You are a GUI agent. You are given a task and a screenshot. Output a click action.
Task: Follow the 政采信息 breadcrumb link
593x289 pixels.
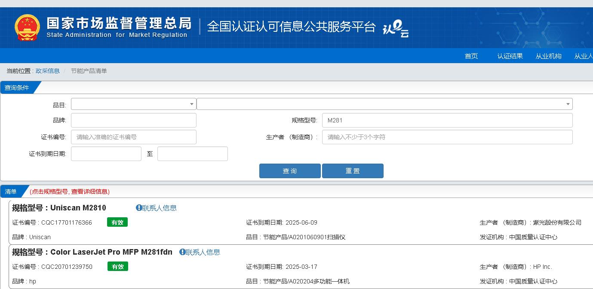[x=48, y=71]
